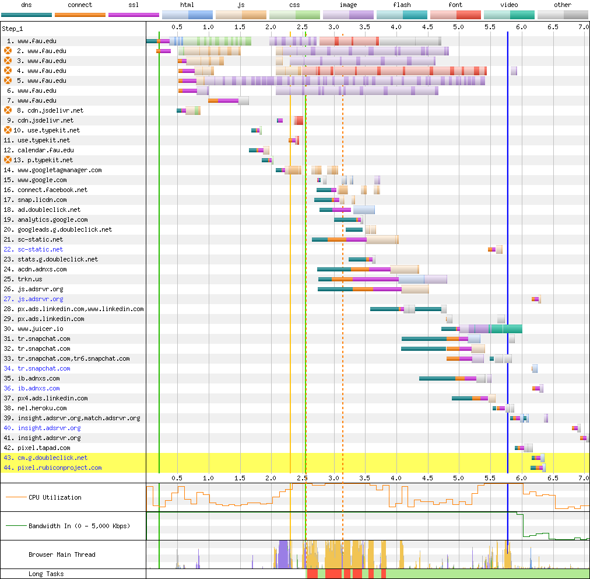This screenshot has width=590, height=579.
Task: Click the Bandwidth In label
Action: pyautogui.click(x=79, y=526)
